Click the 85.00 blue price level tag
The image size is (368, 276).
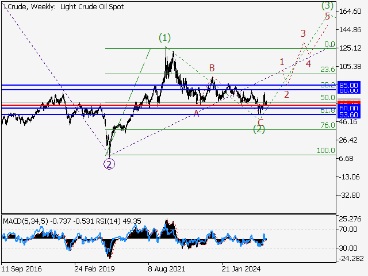[349, 85]
